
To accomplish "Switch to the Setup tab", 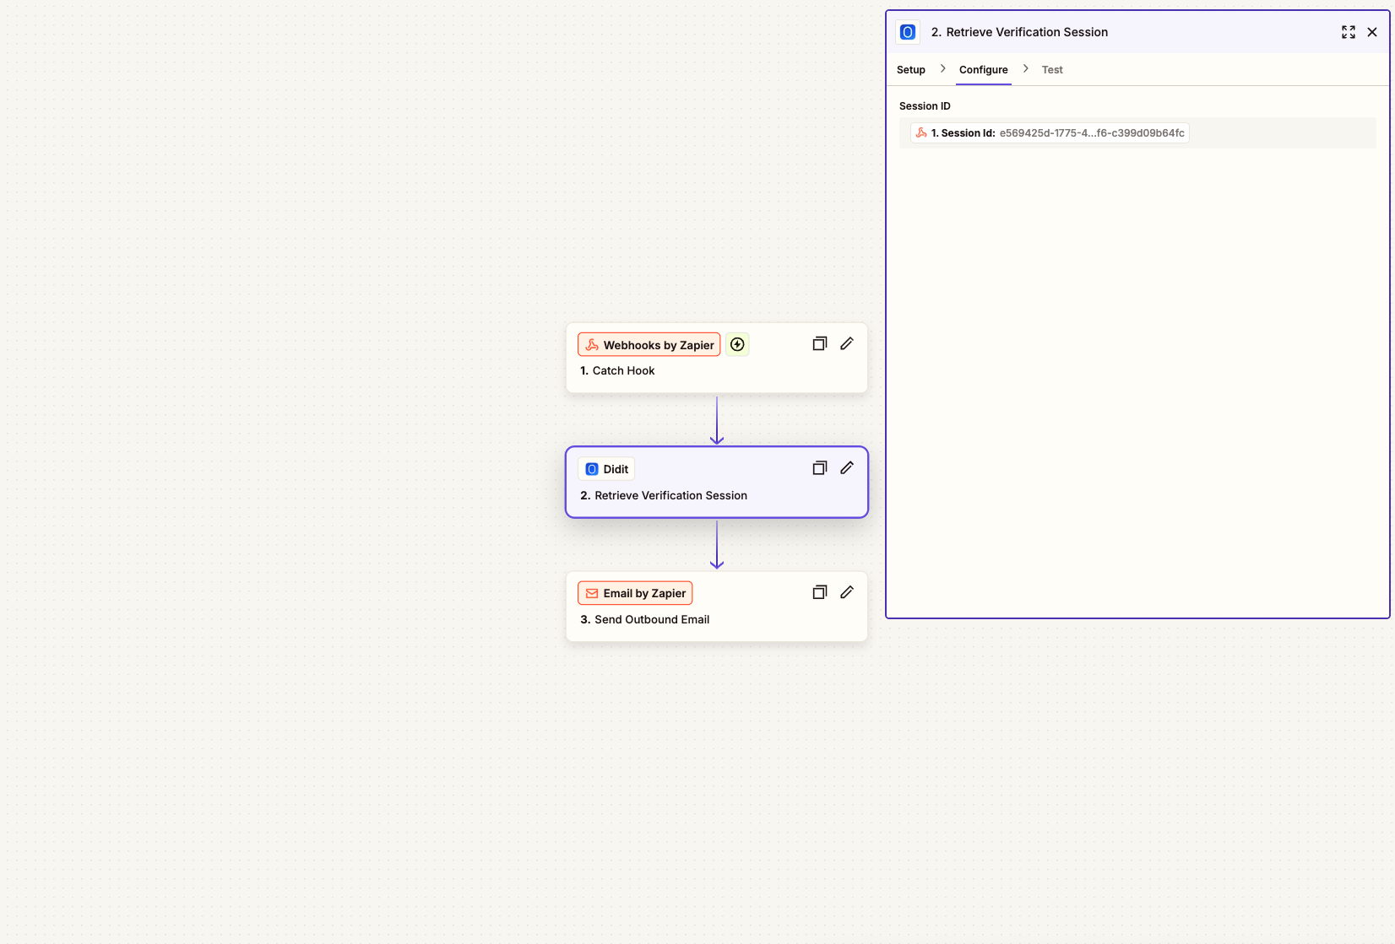I will coord(911,70).
